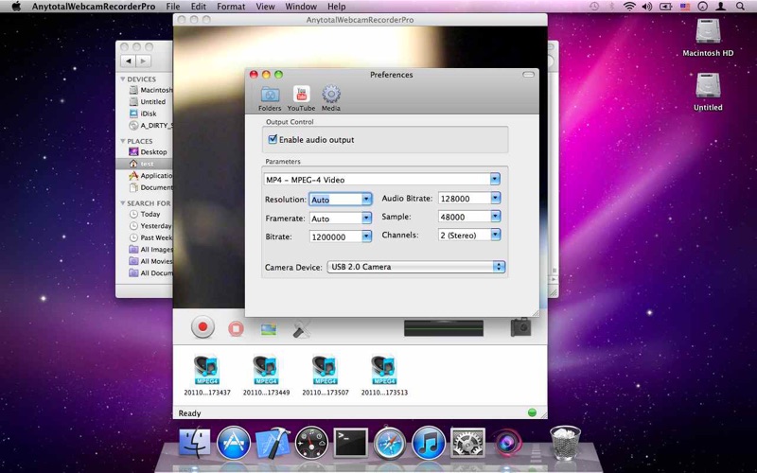Select Today in Finder sidebar
Screen dimensions: 757x473
pyautogui.click(x=145, y=214)
